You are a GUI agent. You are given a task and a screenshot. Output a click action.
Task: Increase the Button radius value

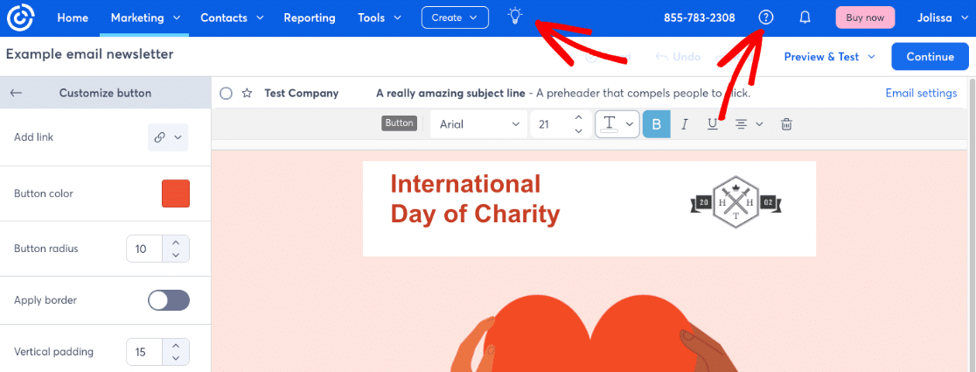[176, 242]
